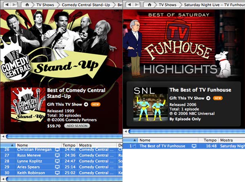Viewport: 245px width, 182px height.
Task: Click the 16:48 time of TV Funhouse
Action: (x=211, y=146)
